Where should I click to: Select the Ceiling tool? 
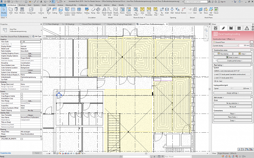point(54,10)
